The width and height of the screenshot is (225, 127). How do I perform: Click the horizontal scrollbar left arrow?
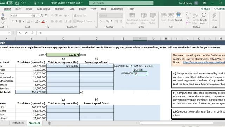[141, 123]
